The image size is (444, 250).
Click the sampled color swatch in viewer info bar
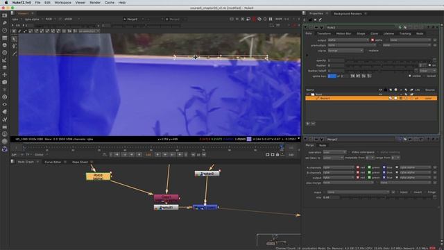coord(249,139)
